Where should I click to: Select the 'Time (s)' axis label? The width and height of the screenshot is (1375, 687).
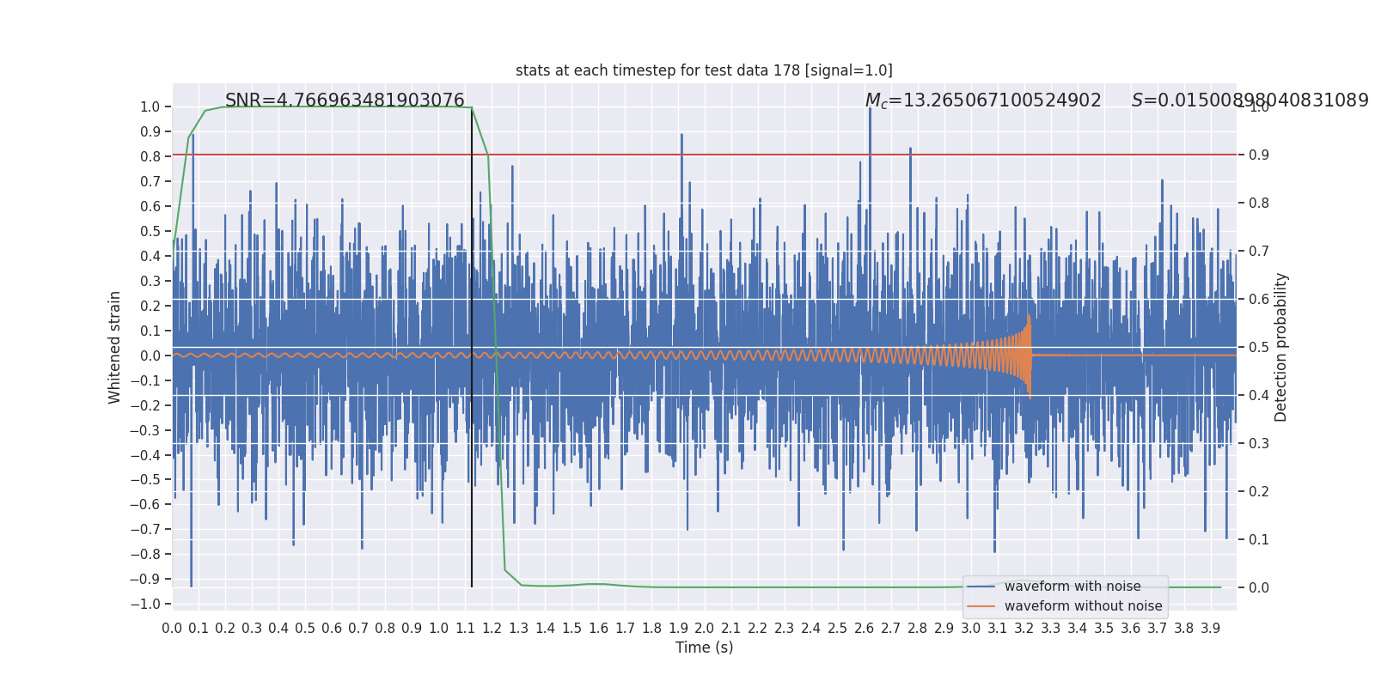click(705, 647)
